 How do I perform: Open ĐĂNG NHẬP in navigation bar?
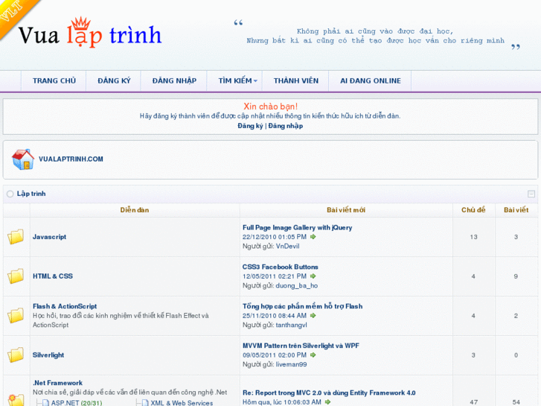[x=174, y=81]
